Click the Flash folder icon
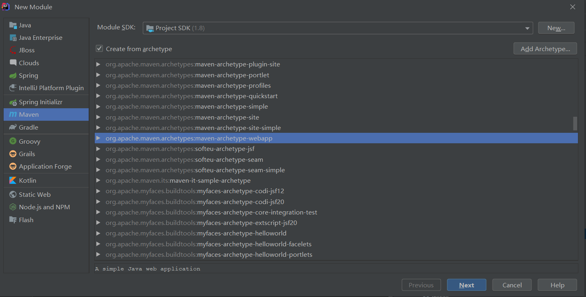 [x=13, y=220]
